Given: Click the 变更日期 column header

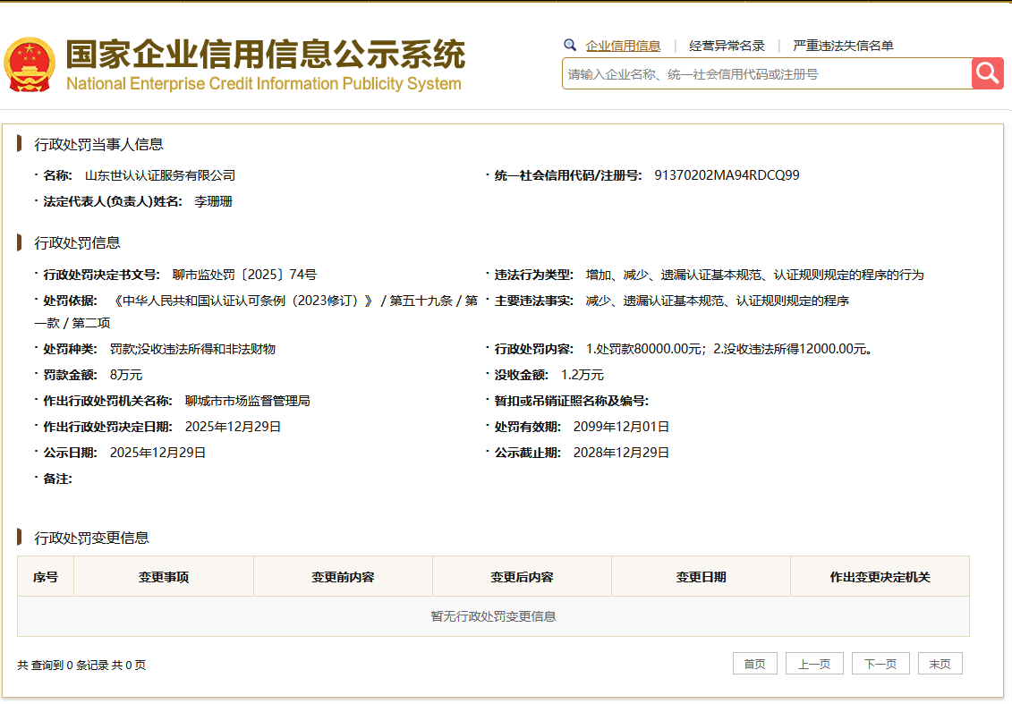Looking at the screenshot, I should point(701,577).
